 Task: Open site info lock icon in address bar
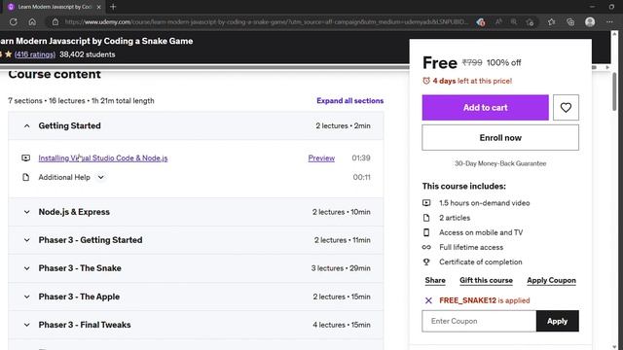tap(55, 21)
